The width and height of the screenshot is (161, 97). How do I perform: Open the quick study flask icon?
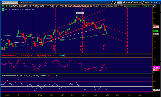[x=112, y=2]
